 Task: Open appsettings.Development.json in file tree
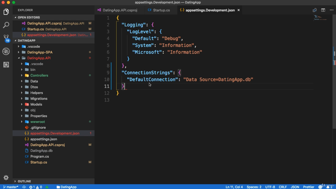coord(53,133)
